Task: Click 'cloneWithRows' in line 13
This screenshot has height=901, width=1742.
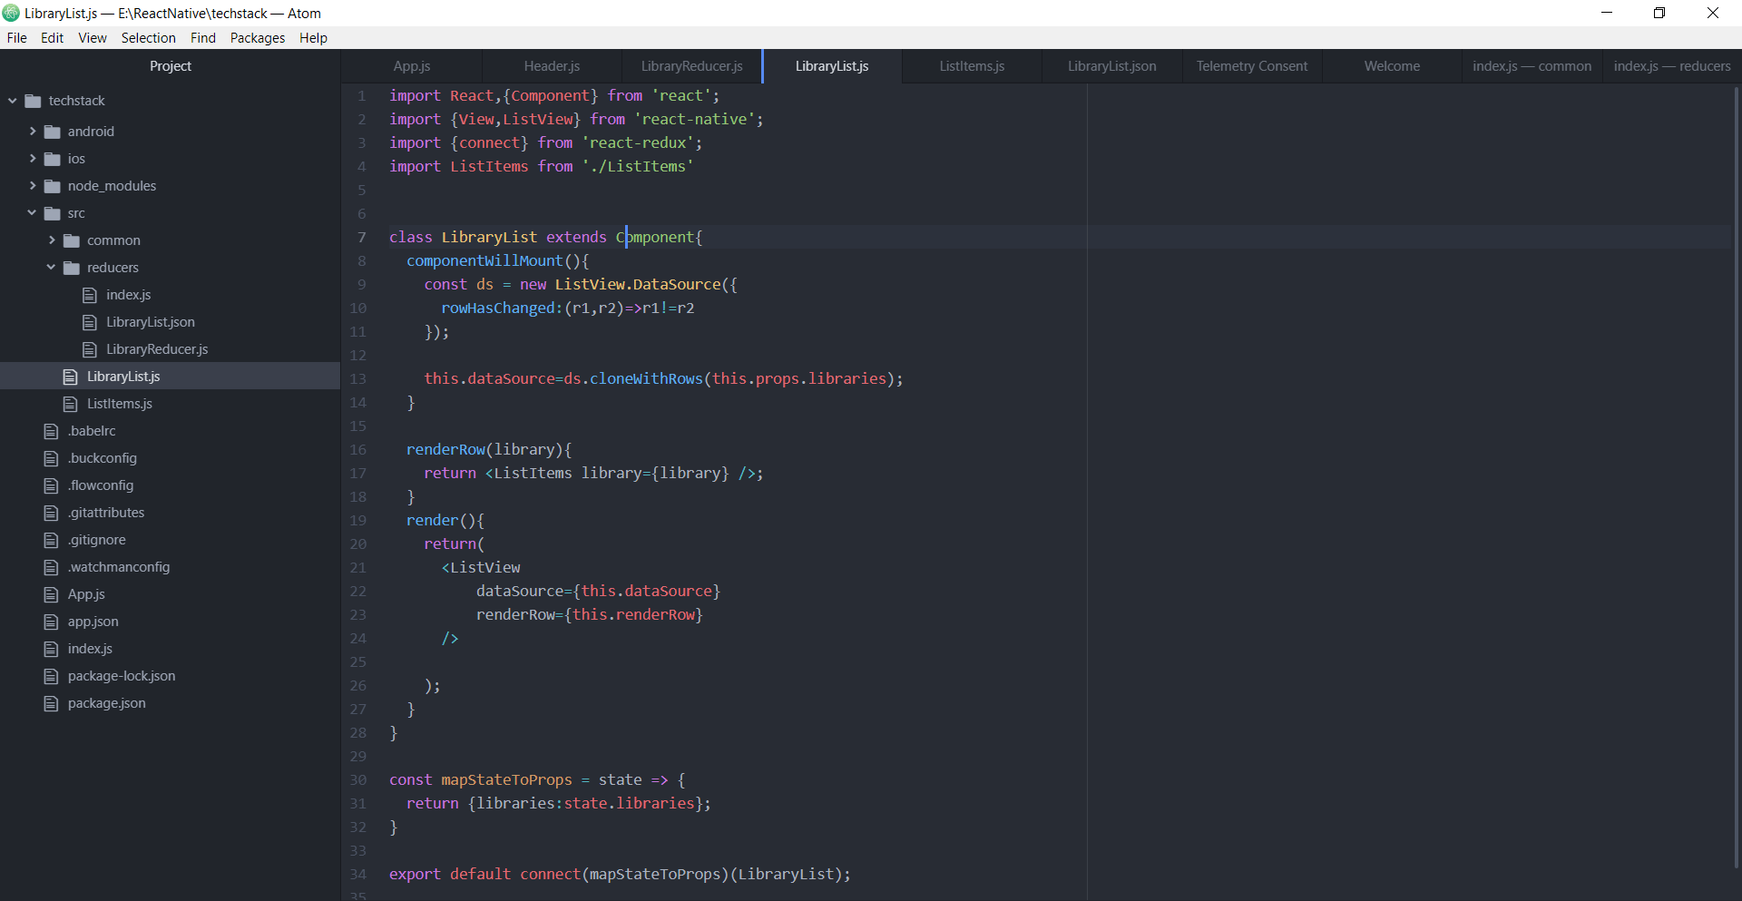Action: coord(646,379)
